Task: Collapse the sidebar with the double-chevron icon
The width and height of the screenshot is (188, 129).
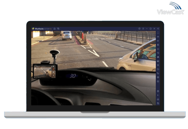Action: [158, 29]
